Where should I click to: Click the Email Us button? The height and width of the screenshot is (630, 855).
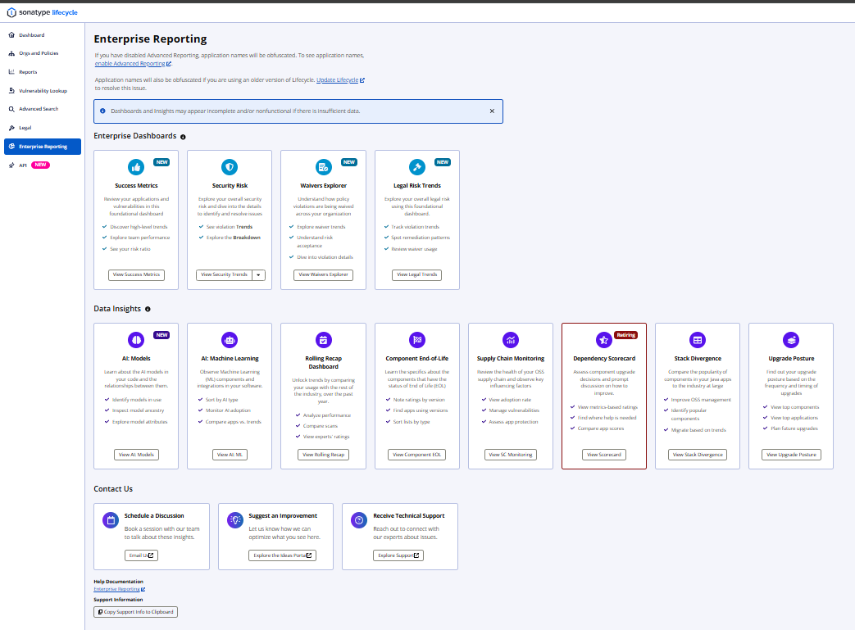[141, 555]
